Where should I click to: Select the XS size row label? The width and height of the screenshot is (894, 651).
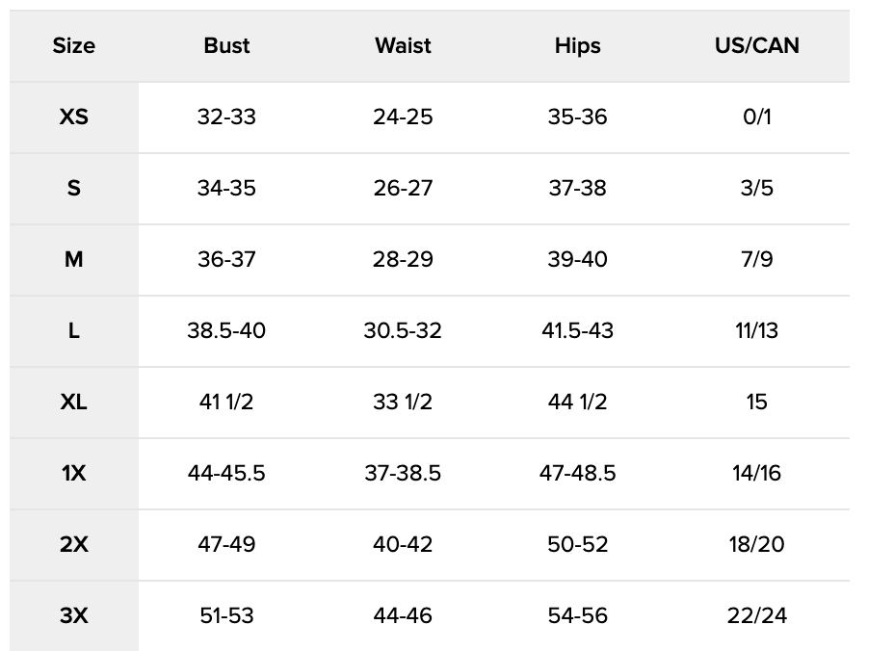click(74, 117)
